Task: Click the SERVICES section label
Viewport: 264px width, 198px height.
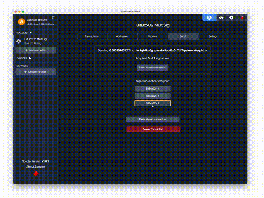Action: (22, 66)
